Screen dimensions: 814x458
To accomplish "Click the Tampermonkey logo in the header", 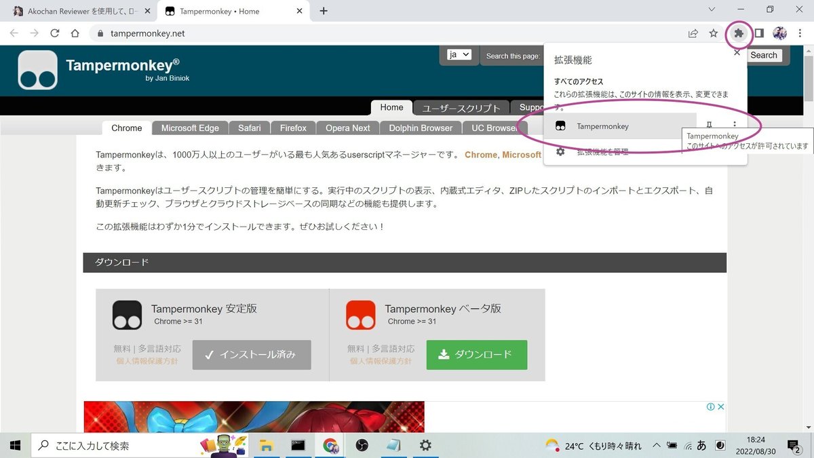I will [x=38, y=70].
